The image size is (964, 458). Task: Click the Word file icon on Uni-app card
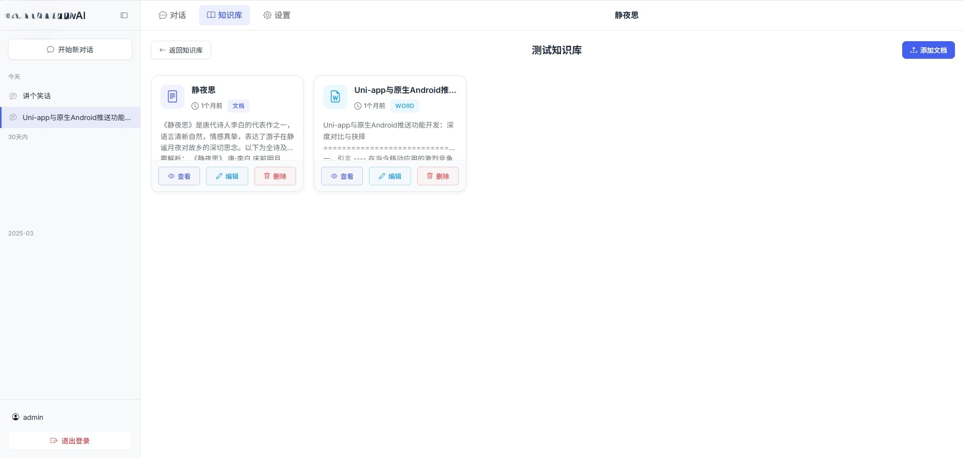pyautogui.click(x=335, y=96)
